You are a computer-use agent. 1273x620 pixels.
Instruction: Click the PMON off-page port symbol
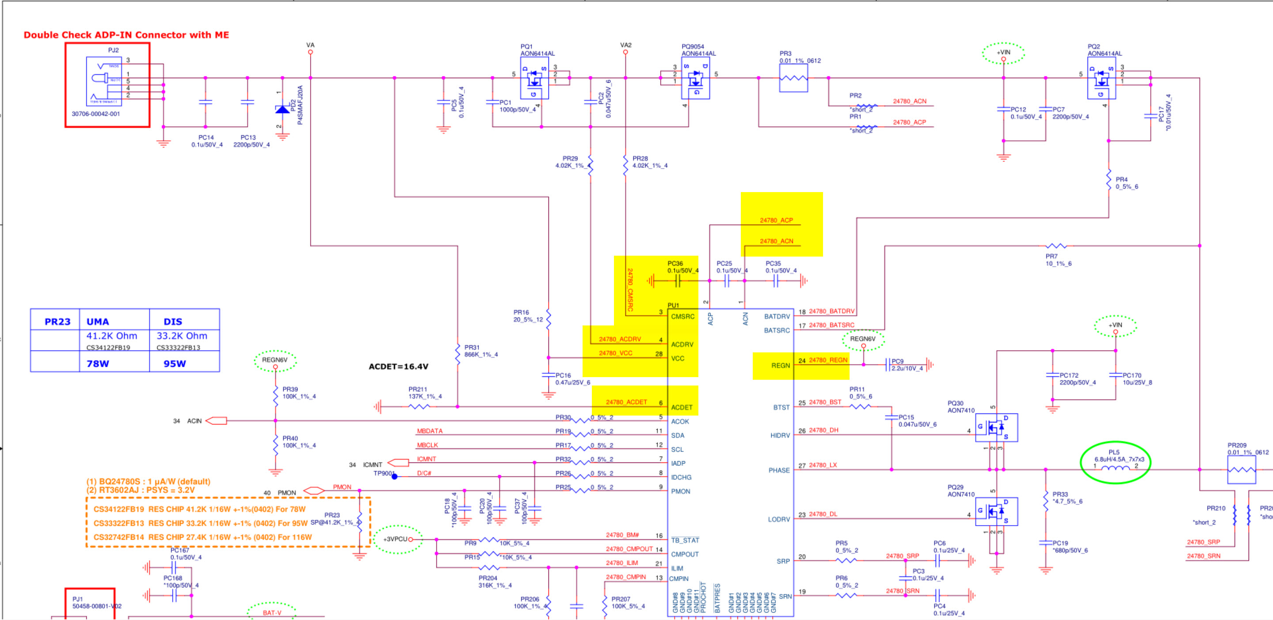313,491
